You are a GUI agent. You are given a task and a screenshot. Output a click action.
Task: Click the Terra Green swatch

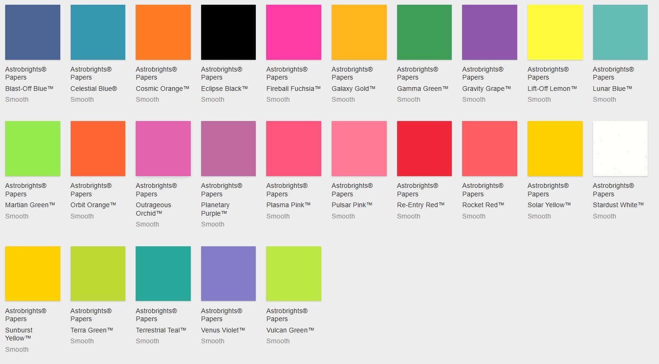[x=98, y=274]
